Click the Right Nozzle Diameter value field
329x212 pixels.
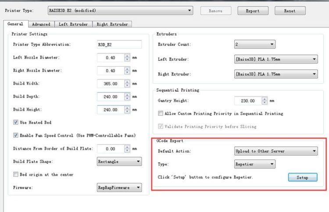tap(111, 71)
